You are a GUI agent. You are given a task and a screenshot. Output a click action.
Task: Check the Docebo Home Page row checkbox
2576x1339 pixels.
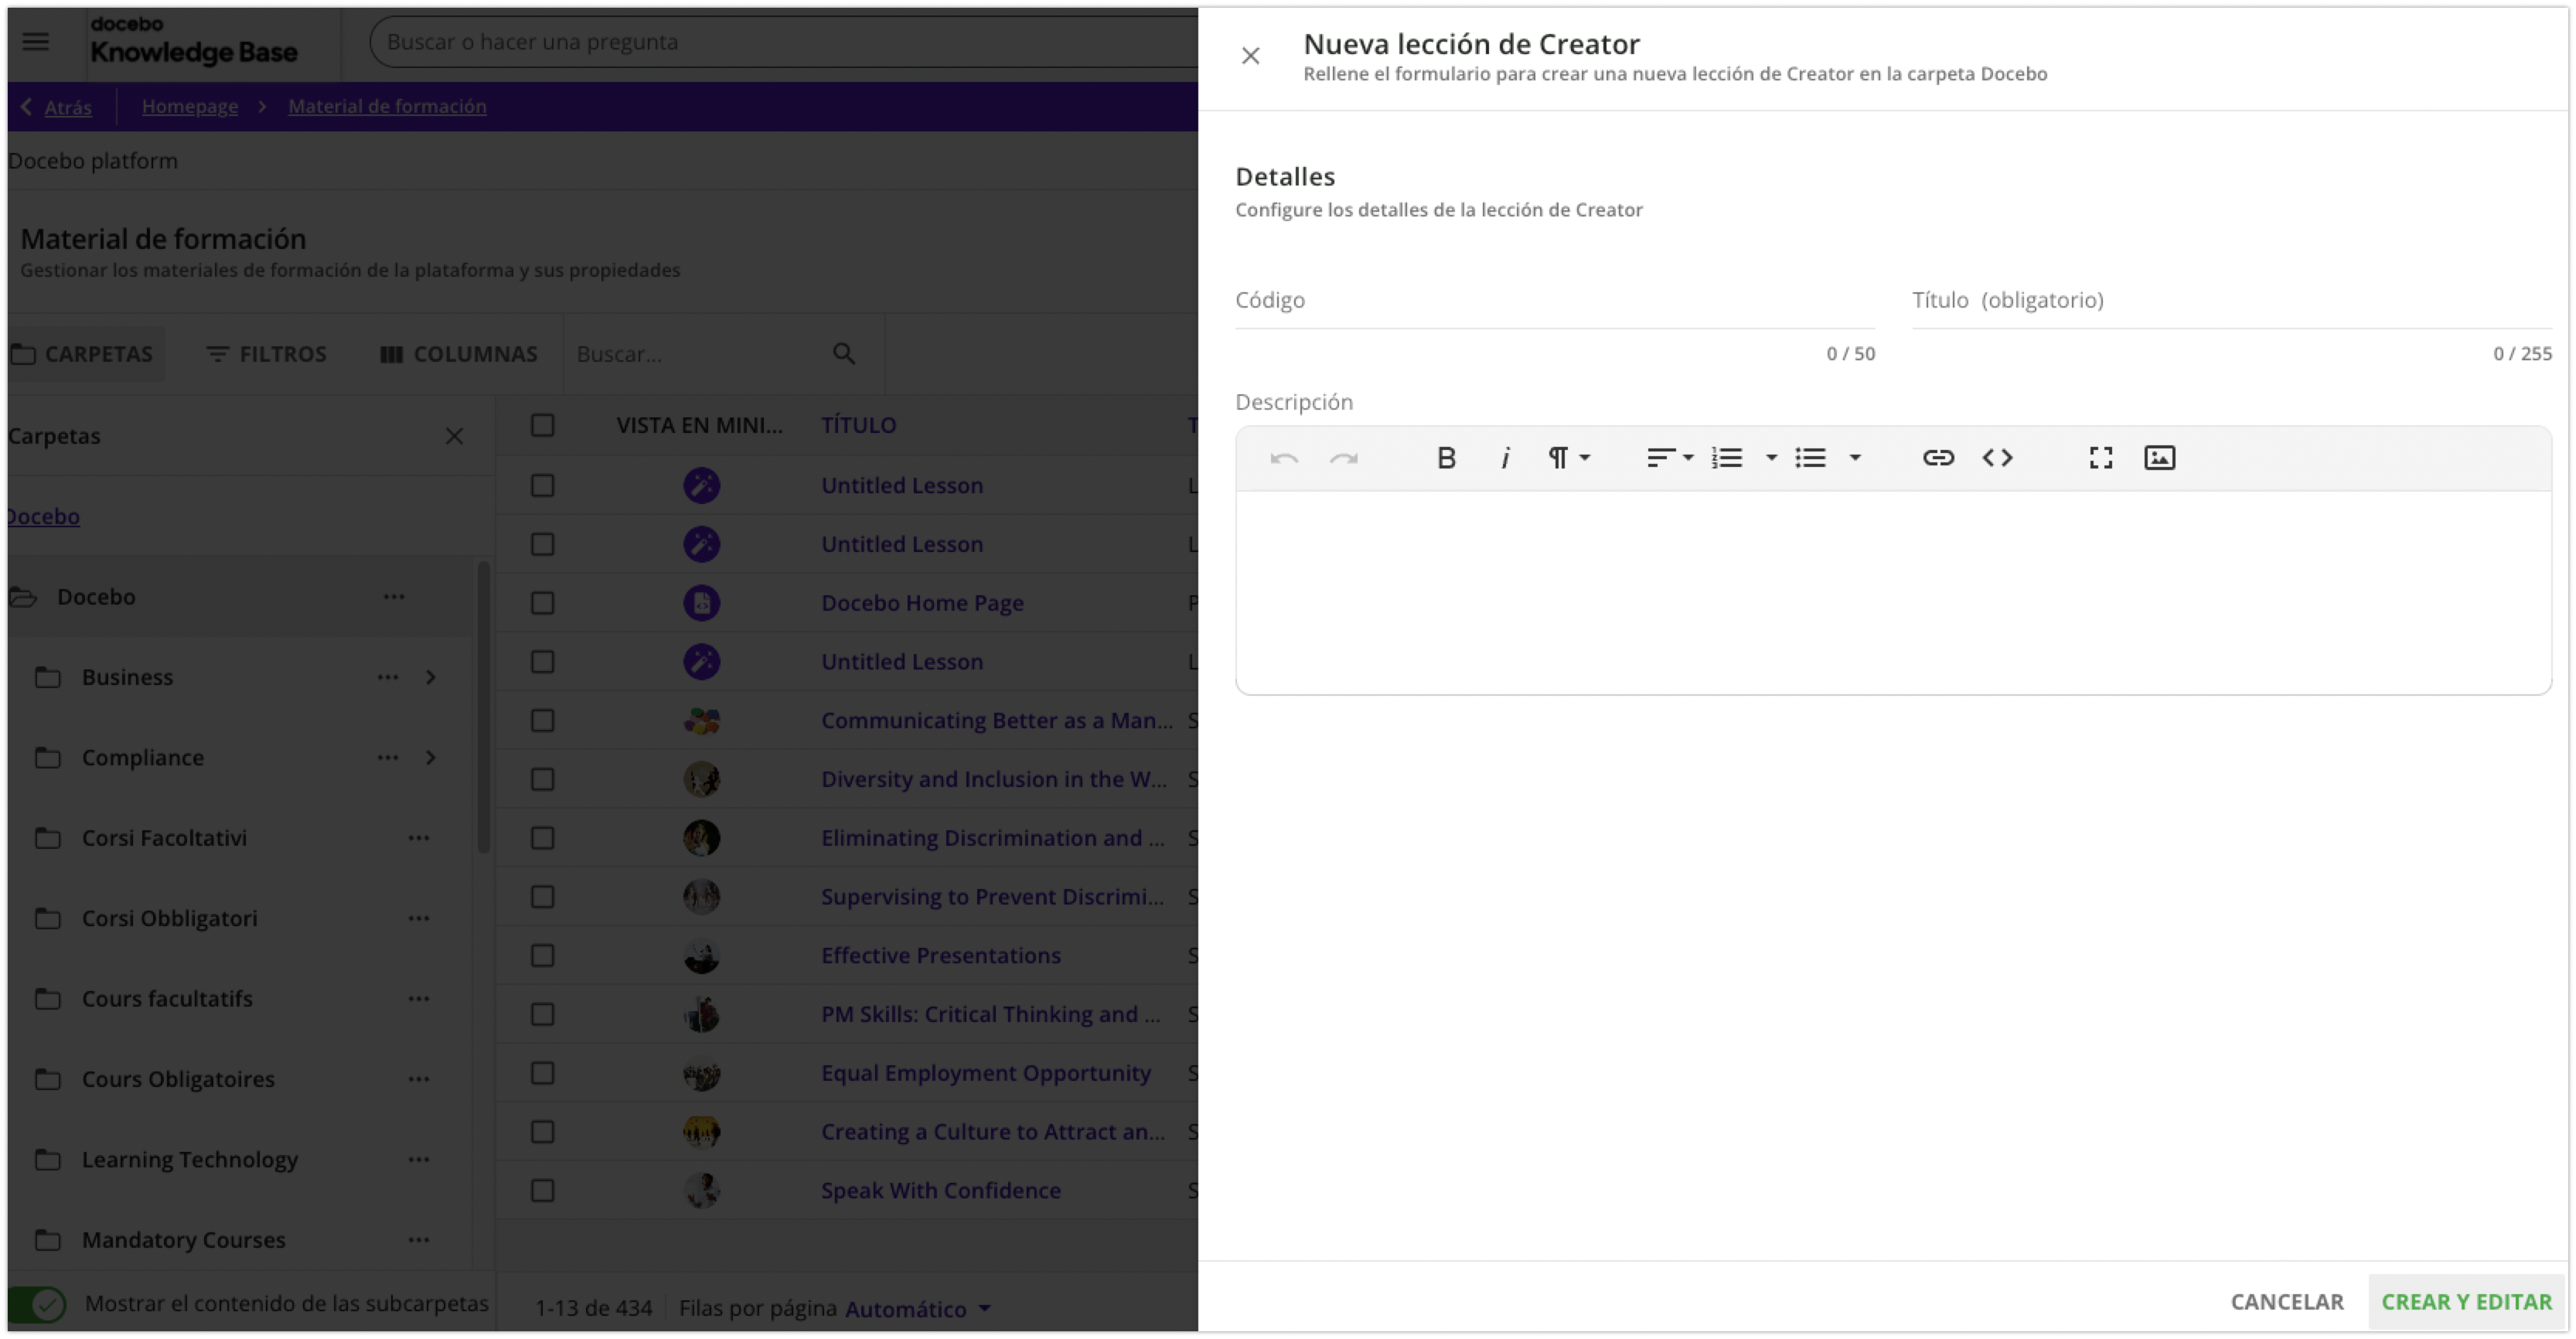[x=542, y=603]
